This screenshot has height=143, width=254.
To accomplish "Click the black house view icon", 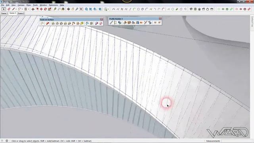I will [x=199, y=9].
